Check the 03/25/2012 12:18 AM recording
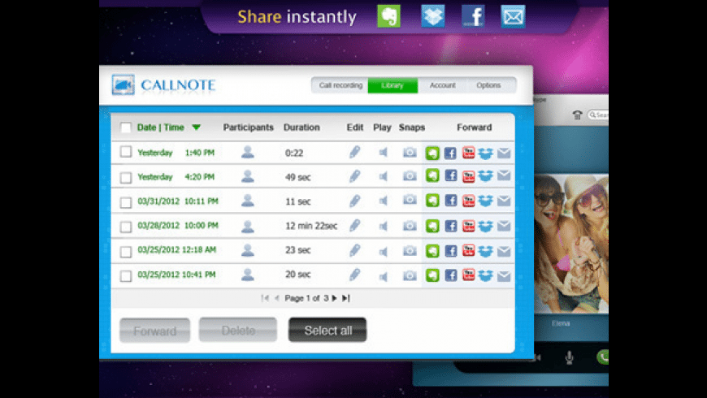 [126, 251]
